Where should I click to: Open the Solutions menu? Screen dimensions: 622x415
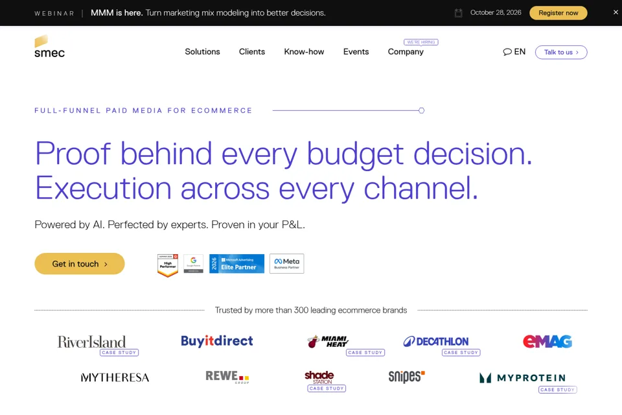click(202, 52)
